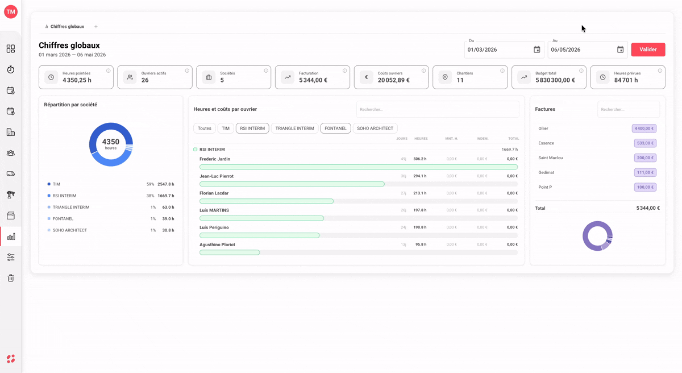This screenshot has width=682, height=373.
Task: Select the Chiffres globaux tab
Action: click(x=64, y=26)
